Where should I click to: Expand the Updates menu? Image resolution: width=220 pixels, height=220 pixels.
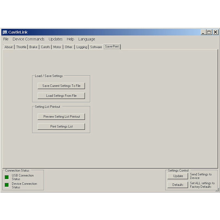pyautogui.click(x=56, y=39)
